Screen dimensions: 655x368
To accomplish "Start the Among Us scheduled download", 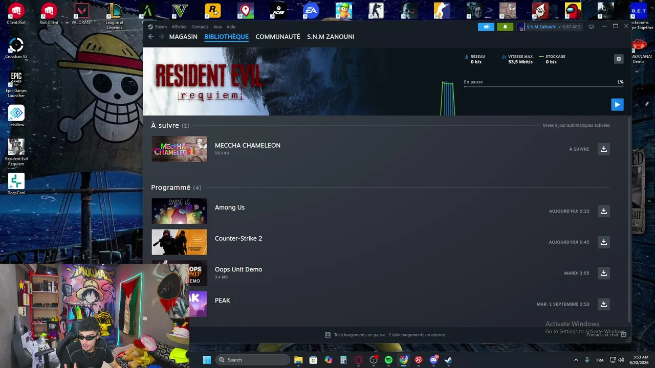I will 604,211.
